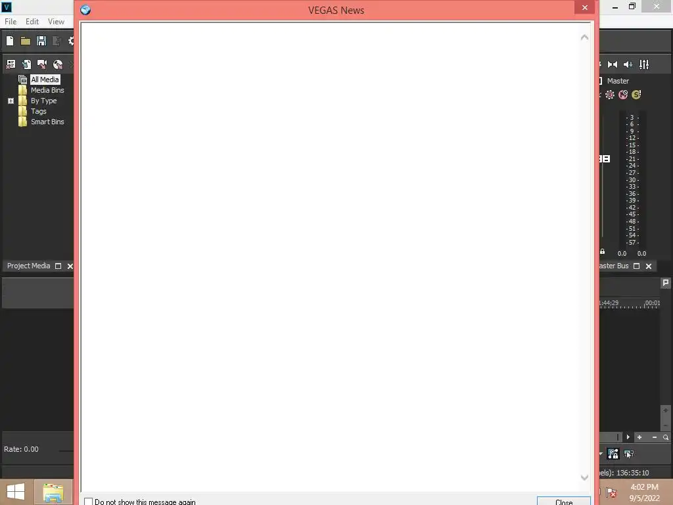
Task: Close the Master Bus panel
Action: point(649,266)
